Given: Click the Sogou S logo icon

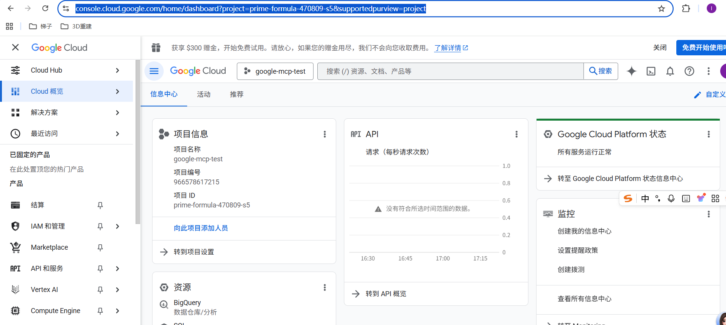Looking at the screenshot, I should (628, 198).
